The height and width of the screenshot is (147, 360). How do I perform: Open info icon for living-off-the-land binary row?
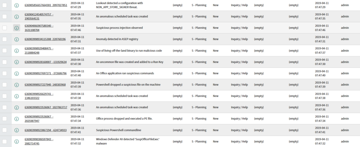[x=17, y=51]
